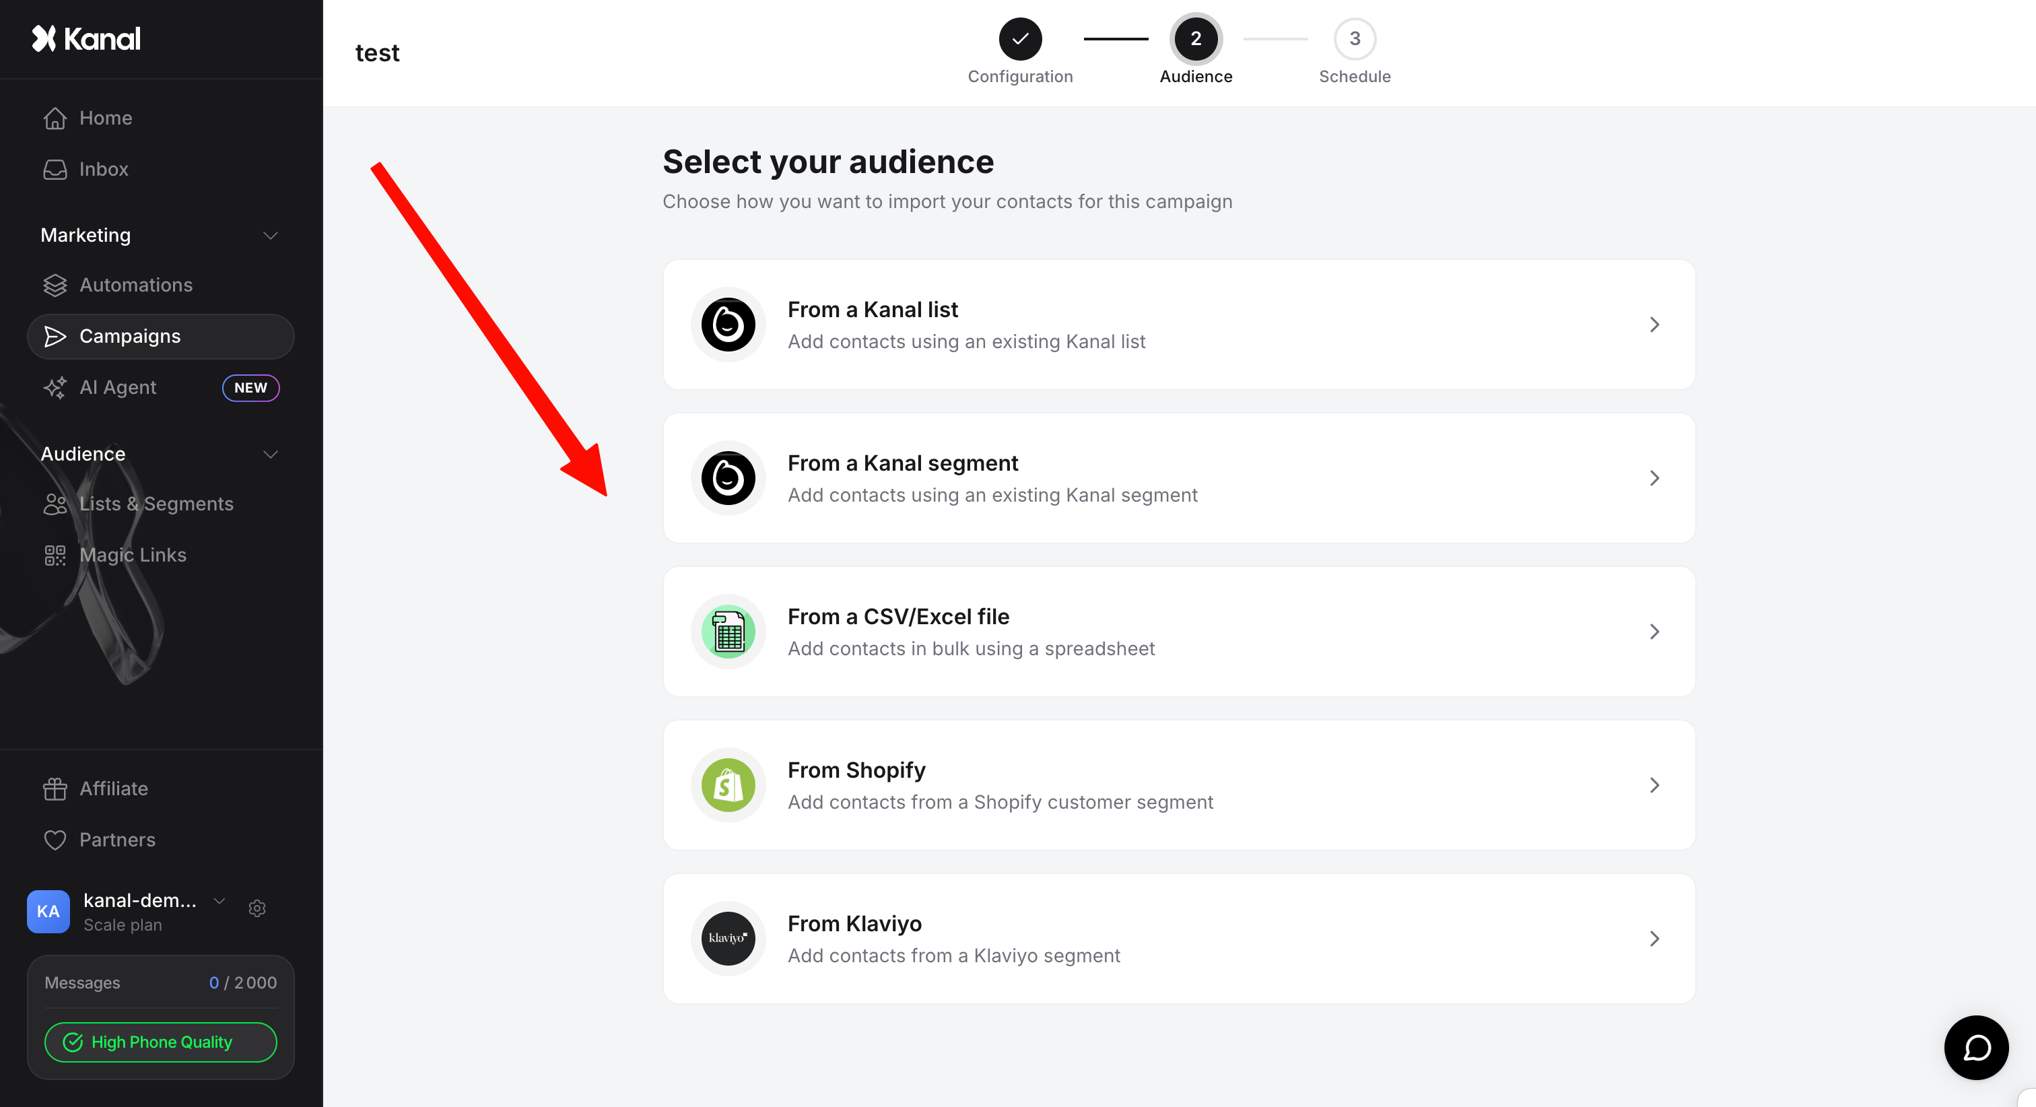Collapse the Marketing section chevron
Image resolution: width=2036 pixels, height=1107 pixels.
270,236
